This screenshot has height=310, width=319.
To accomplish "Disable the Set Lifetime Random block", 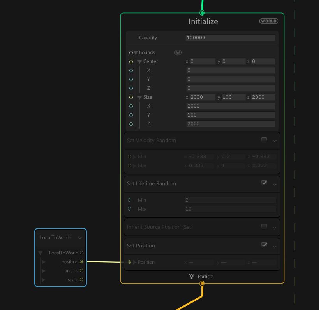I will 264,183.
